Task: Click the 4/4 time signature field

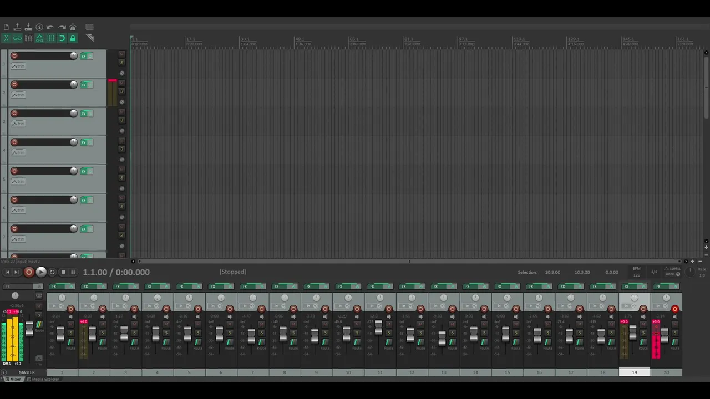Action: click(654, 272)
